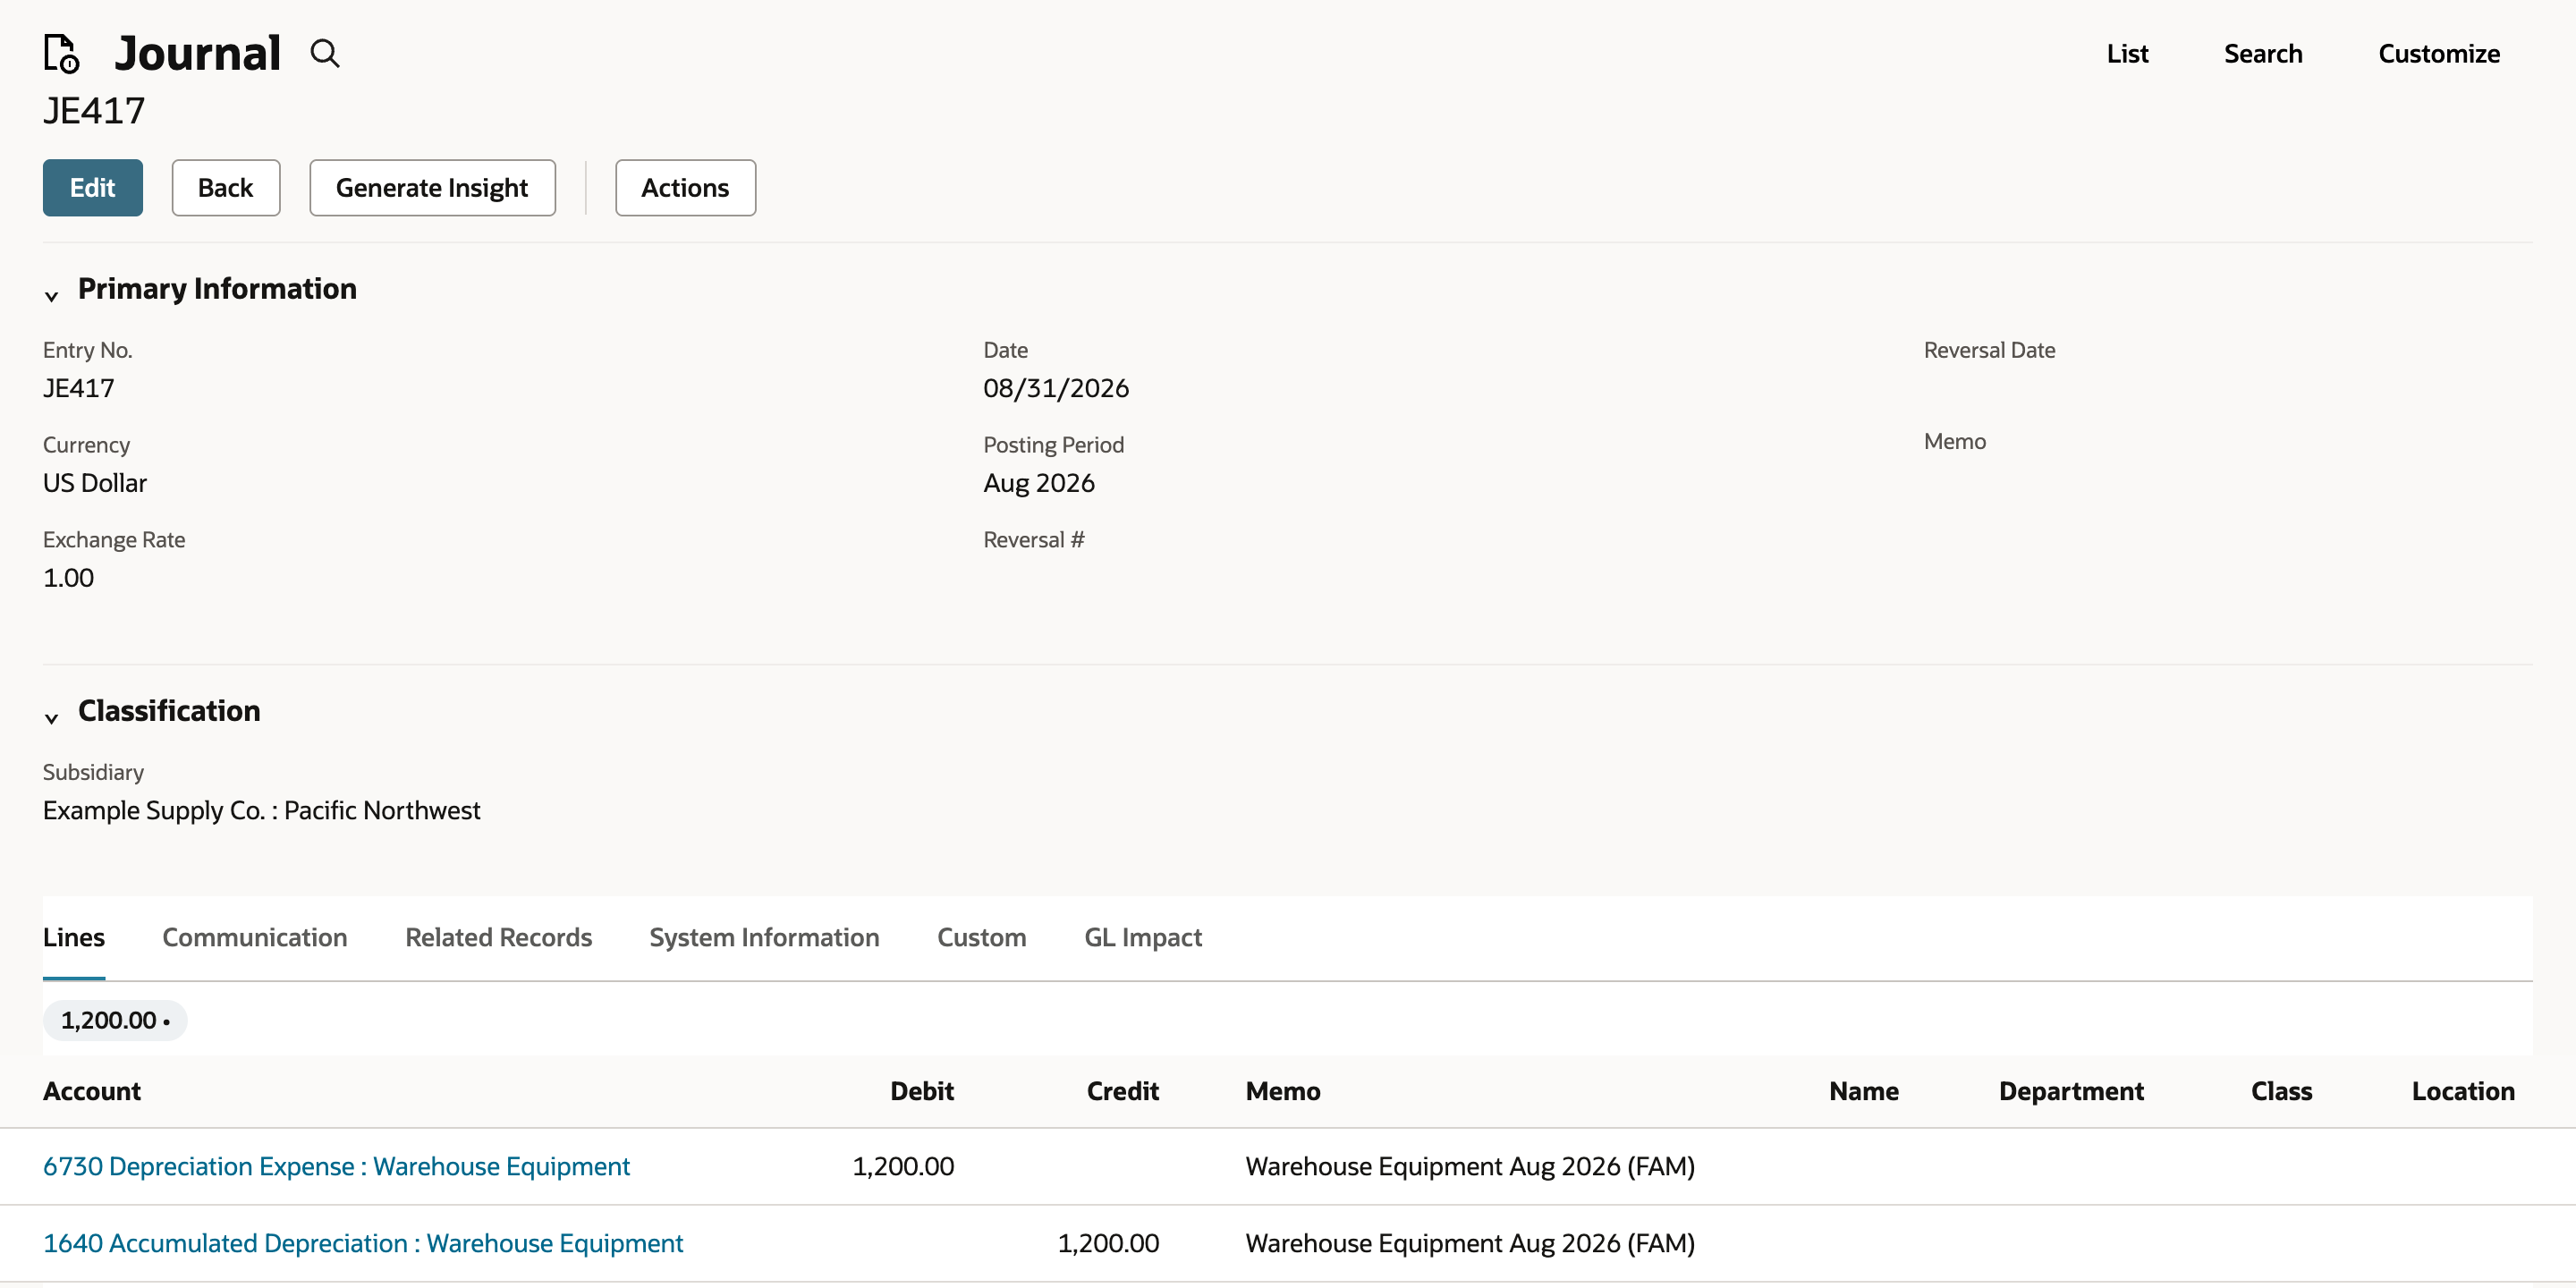
Task: Click the credit amount 1,200.00 in 1640 row
Action: point(1108,1243)
